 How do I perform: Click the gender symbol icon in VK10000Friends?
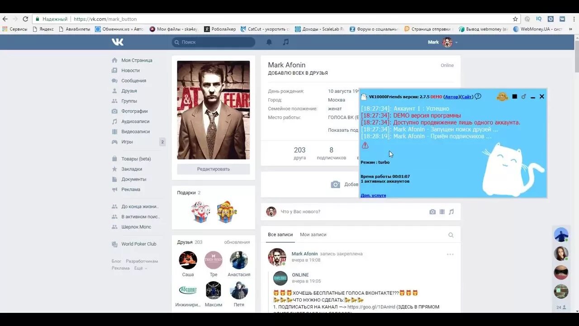pyautogui.click(x=524, y=96)
